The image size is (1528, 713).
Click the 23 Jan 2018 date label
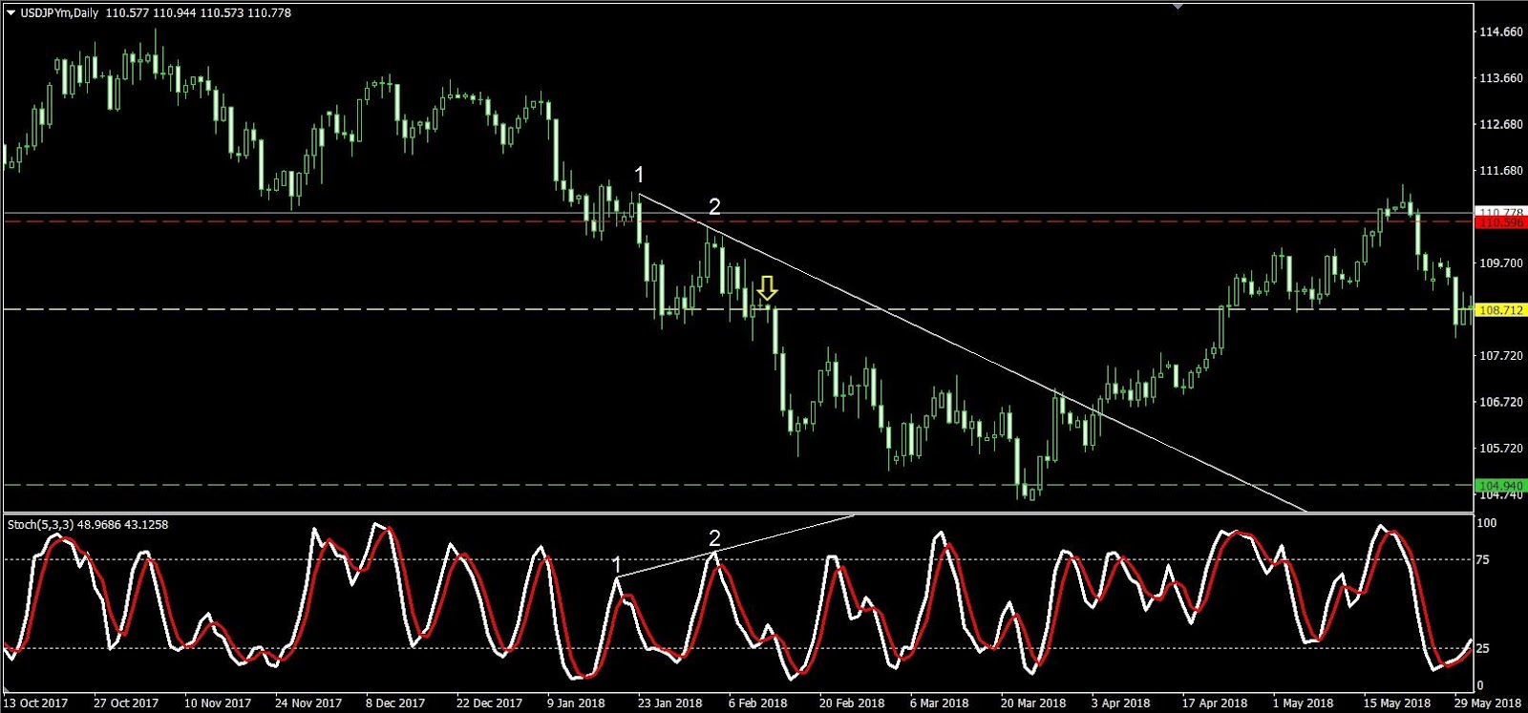point(670,703)
